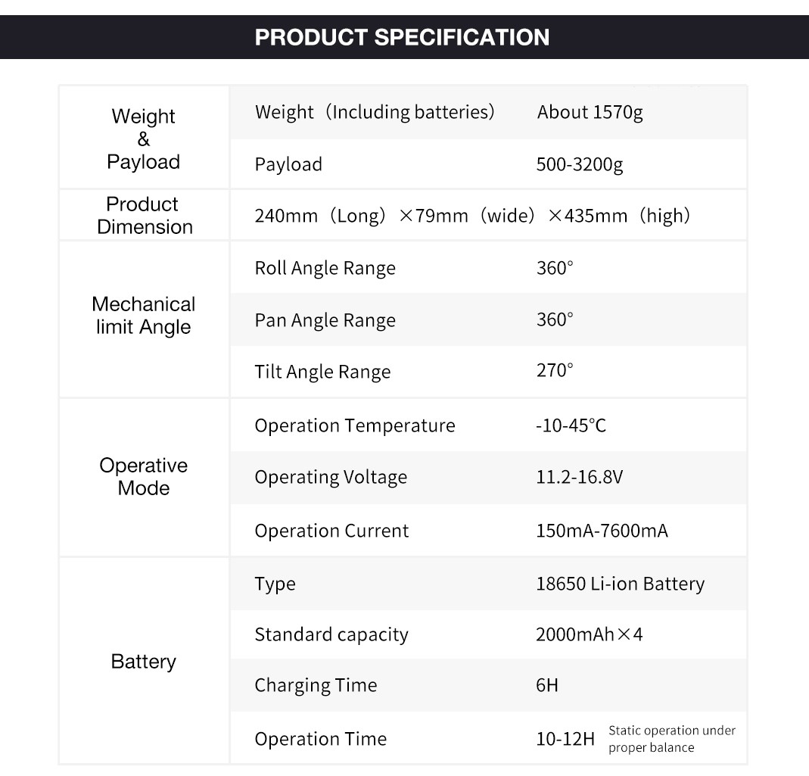Select the Roll Angle Range row

(x=488, y=268)
